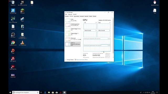Open the Video Encode graph dropdown
The width and height of the screenshot is (168, 94).
tap(87, 31)
